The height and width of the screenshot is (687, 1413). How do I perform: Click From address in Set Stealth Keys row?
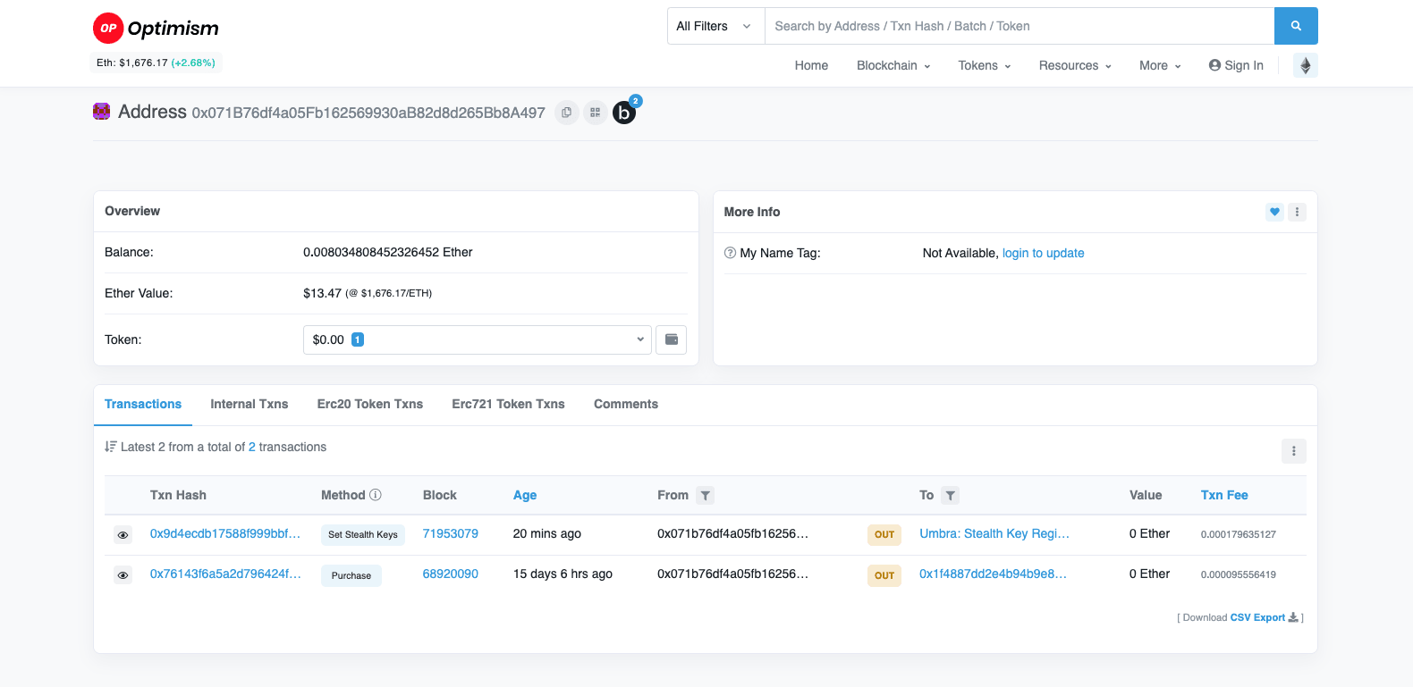(x=733, y=533)
